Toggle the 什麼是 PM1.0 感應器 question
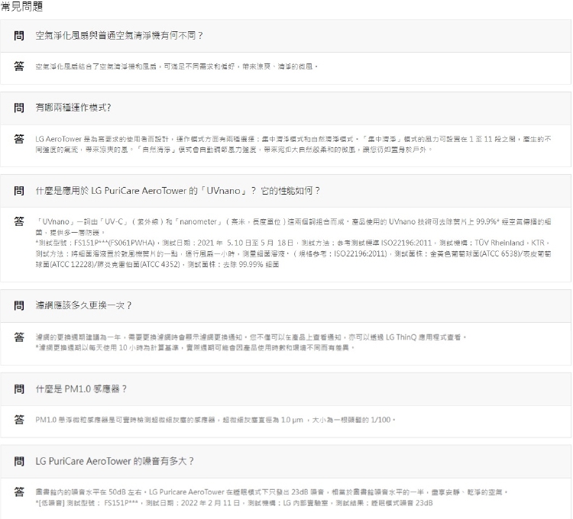Screen dimensions: 573x519 (81, 388)
